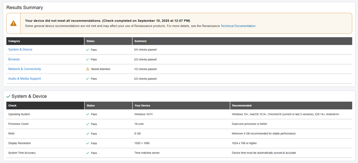Open the Network & Connectivity category link

24,69
